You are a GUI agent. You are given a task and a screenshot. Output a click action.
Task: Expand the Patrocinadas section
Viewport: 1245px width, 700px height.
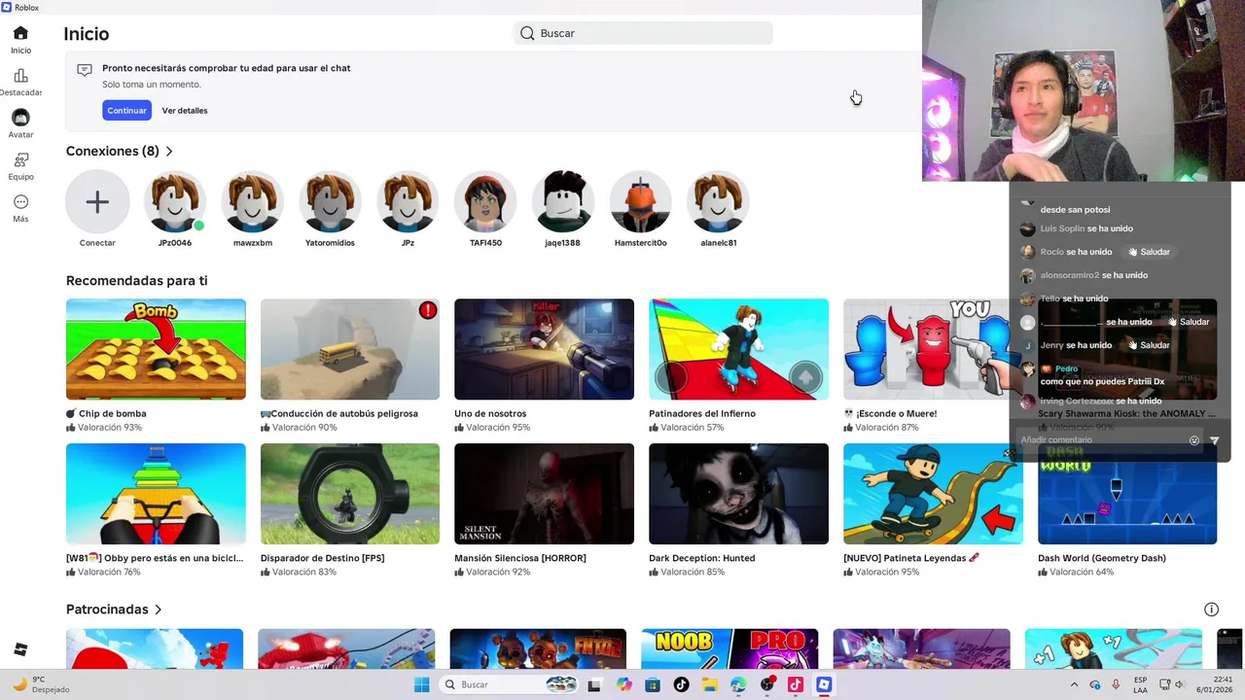[114, 610]
